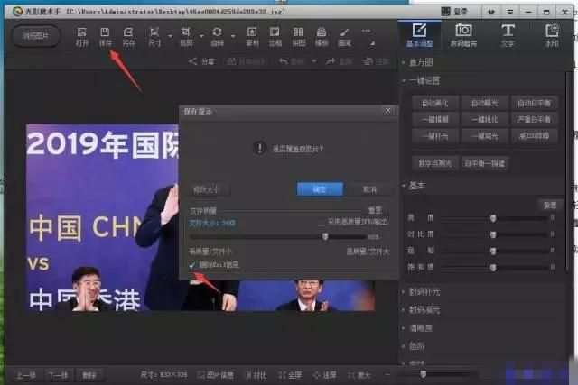
Task: Close the 保存提示 dialog with X
Action: point(387,111)
